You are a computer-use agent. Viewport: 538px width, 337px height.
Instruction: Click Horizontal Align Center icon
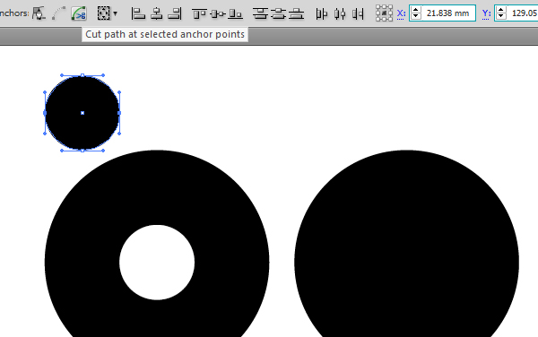156,13
